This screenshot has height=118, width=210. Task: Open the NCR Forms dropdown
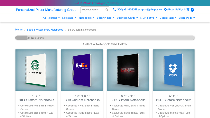149,18
